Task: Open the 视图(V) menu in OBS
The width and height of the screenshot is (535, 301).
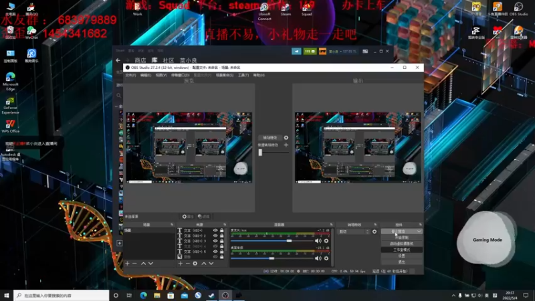Action: tap(161, 75)
